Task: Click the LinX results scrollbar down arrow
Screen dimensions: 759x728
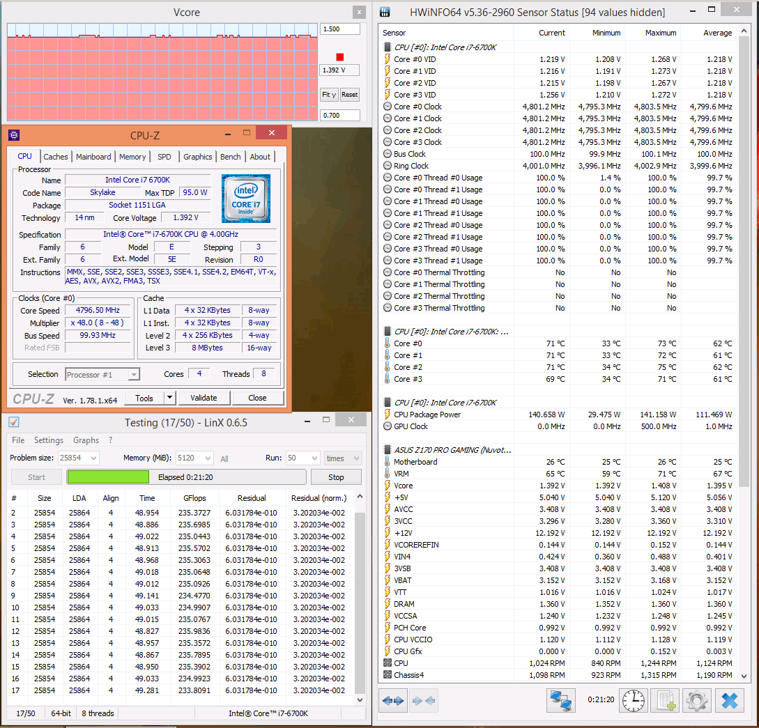Action: point(360,699)
